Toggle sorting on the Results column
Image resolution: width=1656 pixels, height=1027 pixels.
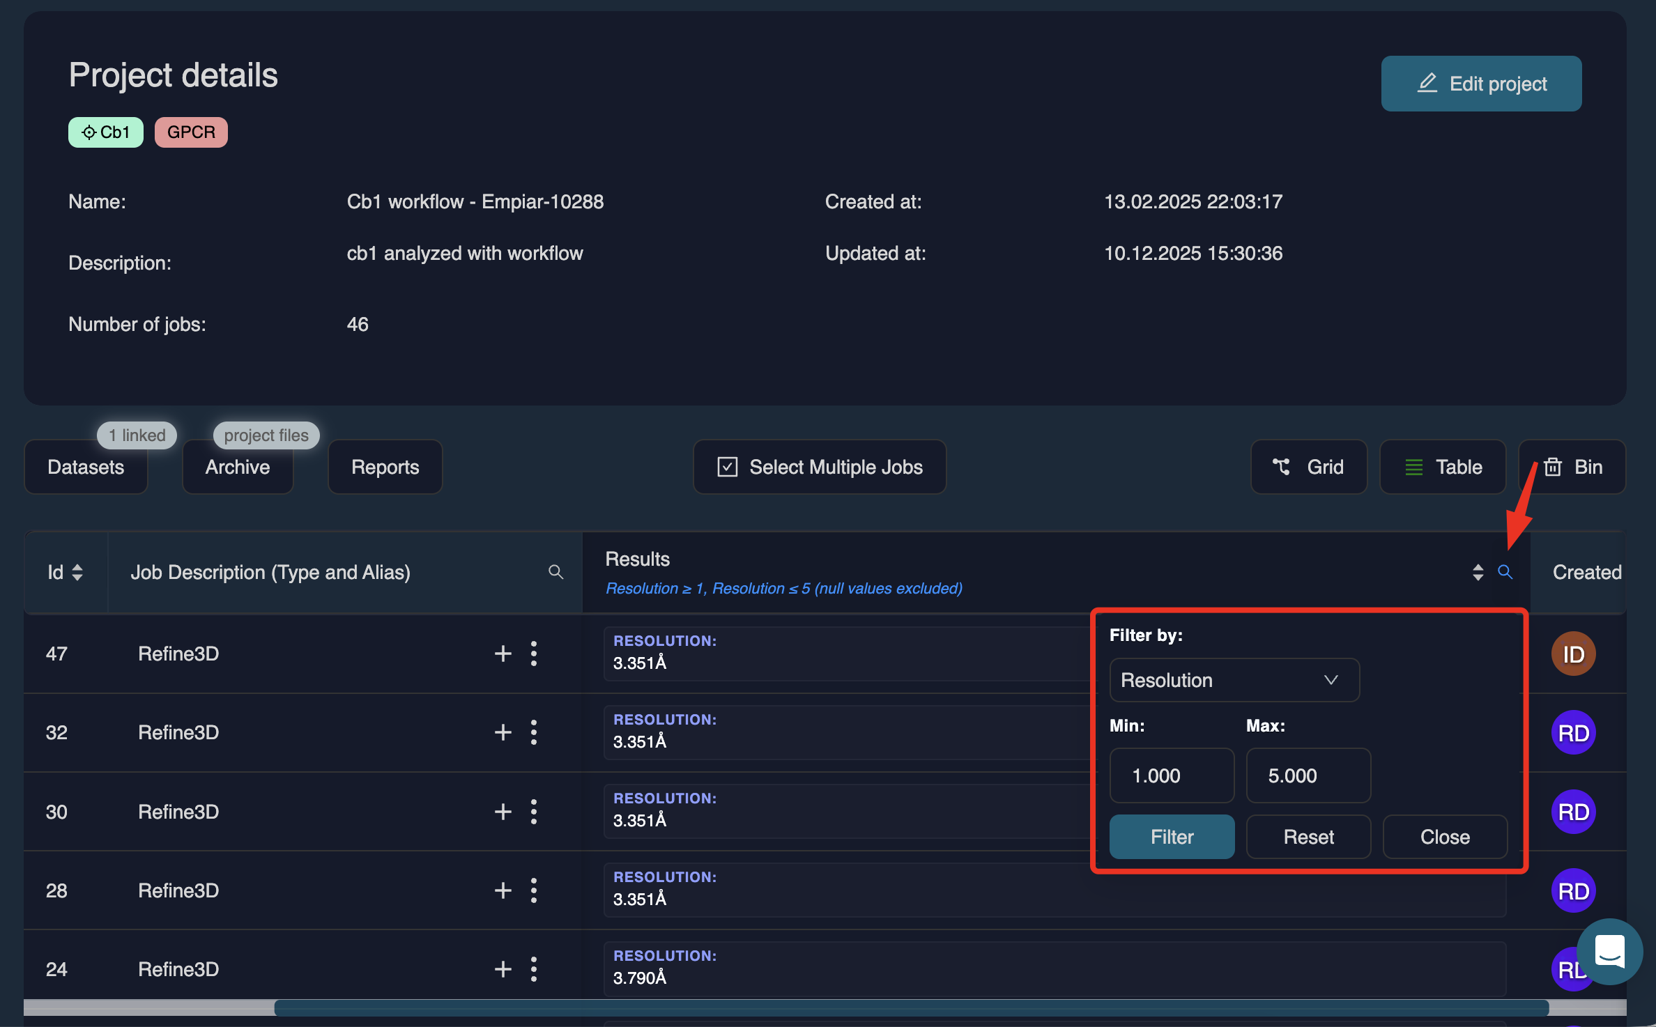pos(1478,572)
